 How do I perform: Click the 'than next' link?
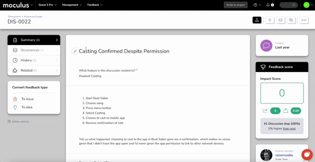tap(289, 129)
